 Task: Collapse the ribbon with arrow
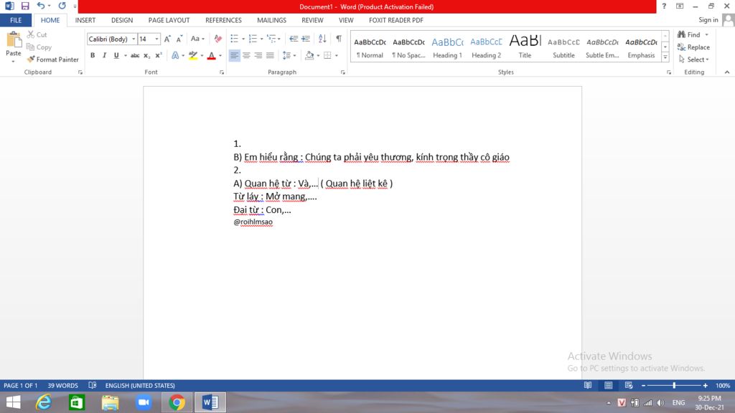727,72
